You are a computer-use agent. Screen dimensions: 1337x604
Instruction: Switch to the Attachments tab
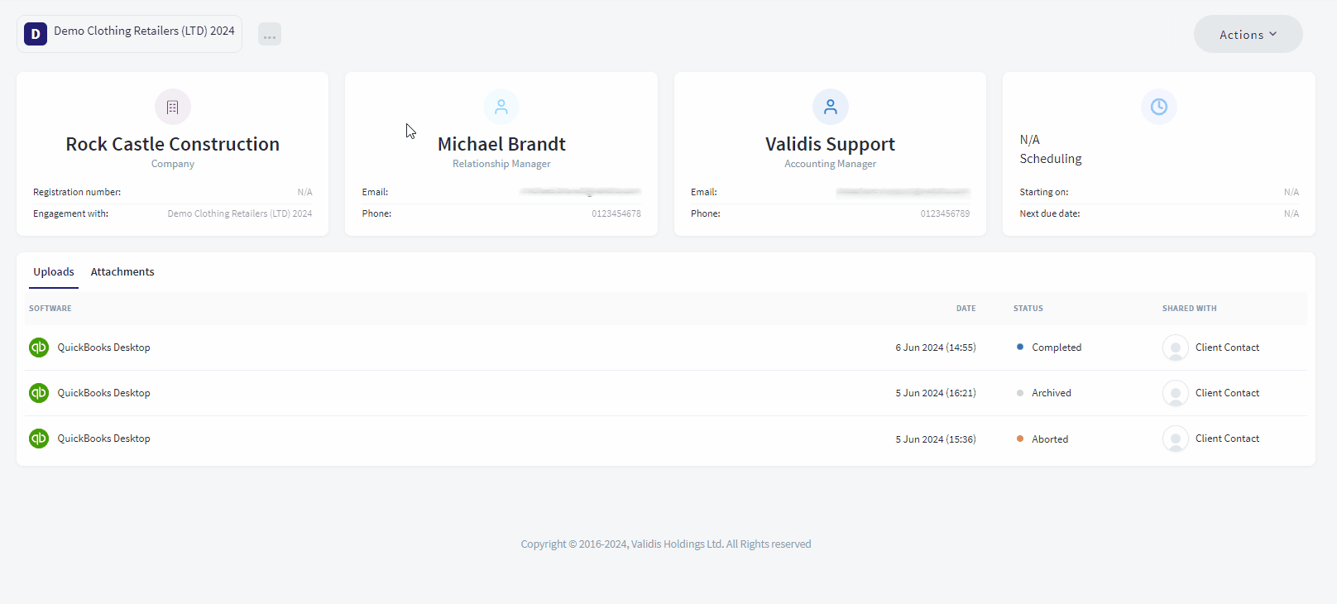tap(122, 271)
